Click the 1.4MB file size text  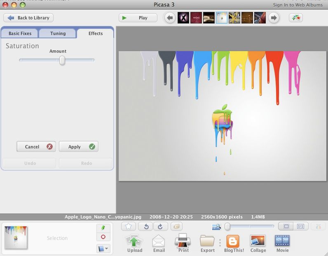pos(258,217)
